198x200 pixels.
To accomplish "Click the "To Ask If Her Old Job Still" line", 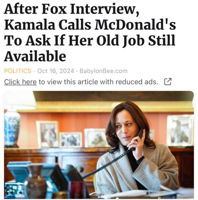I will (x=90, y=40).
